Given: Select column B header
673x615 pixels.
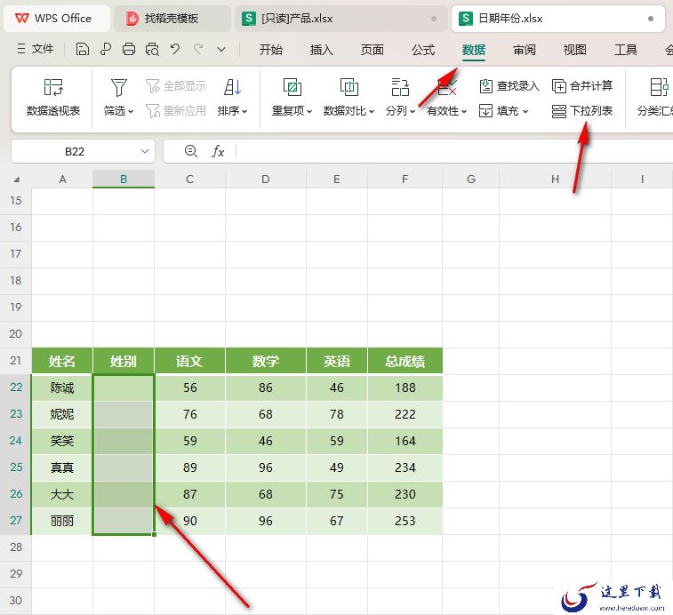Looking at the screenshot, I should coord(124,179).
